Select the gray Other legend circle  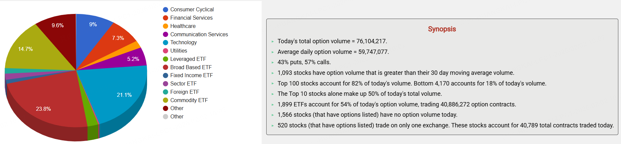tap(165, 117)
